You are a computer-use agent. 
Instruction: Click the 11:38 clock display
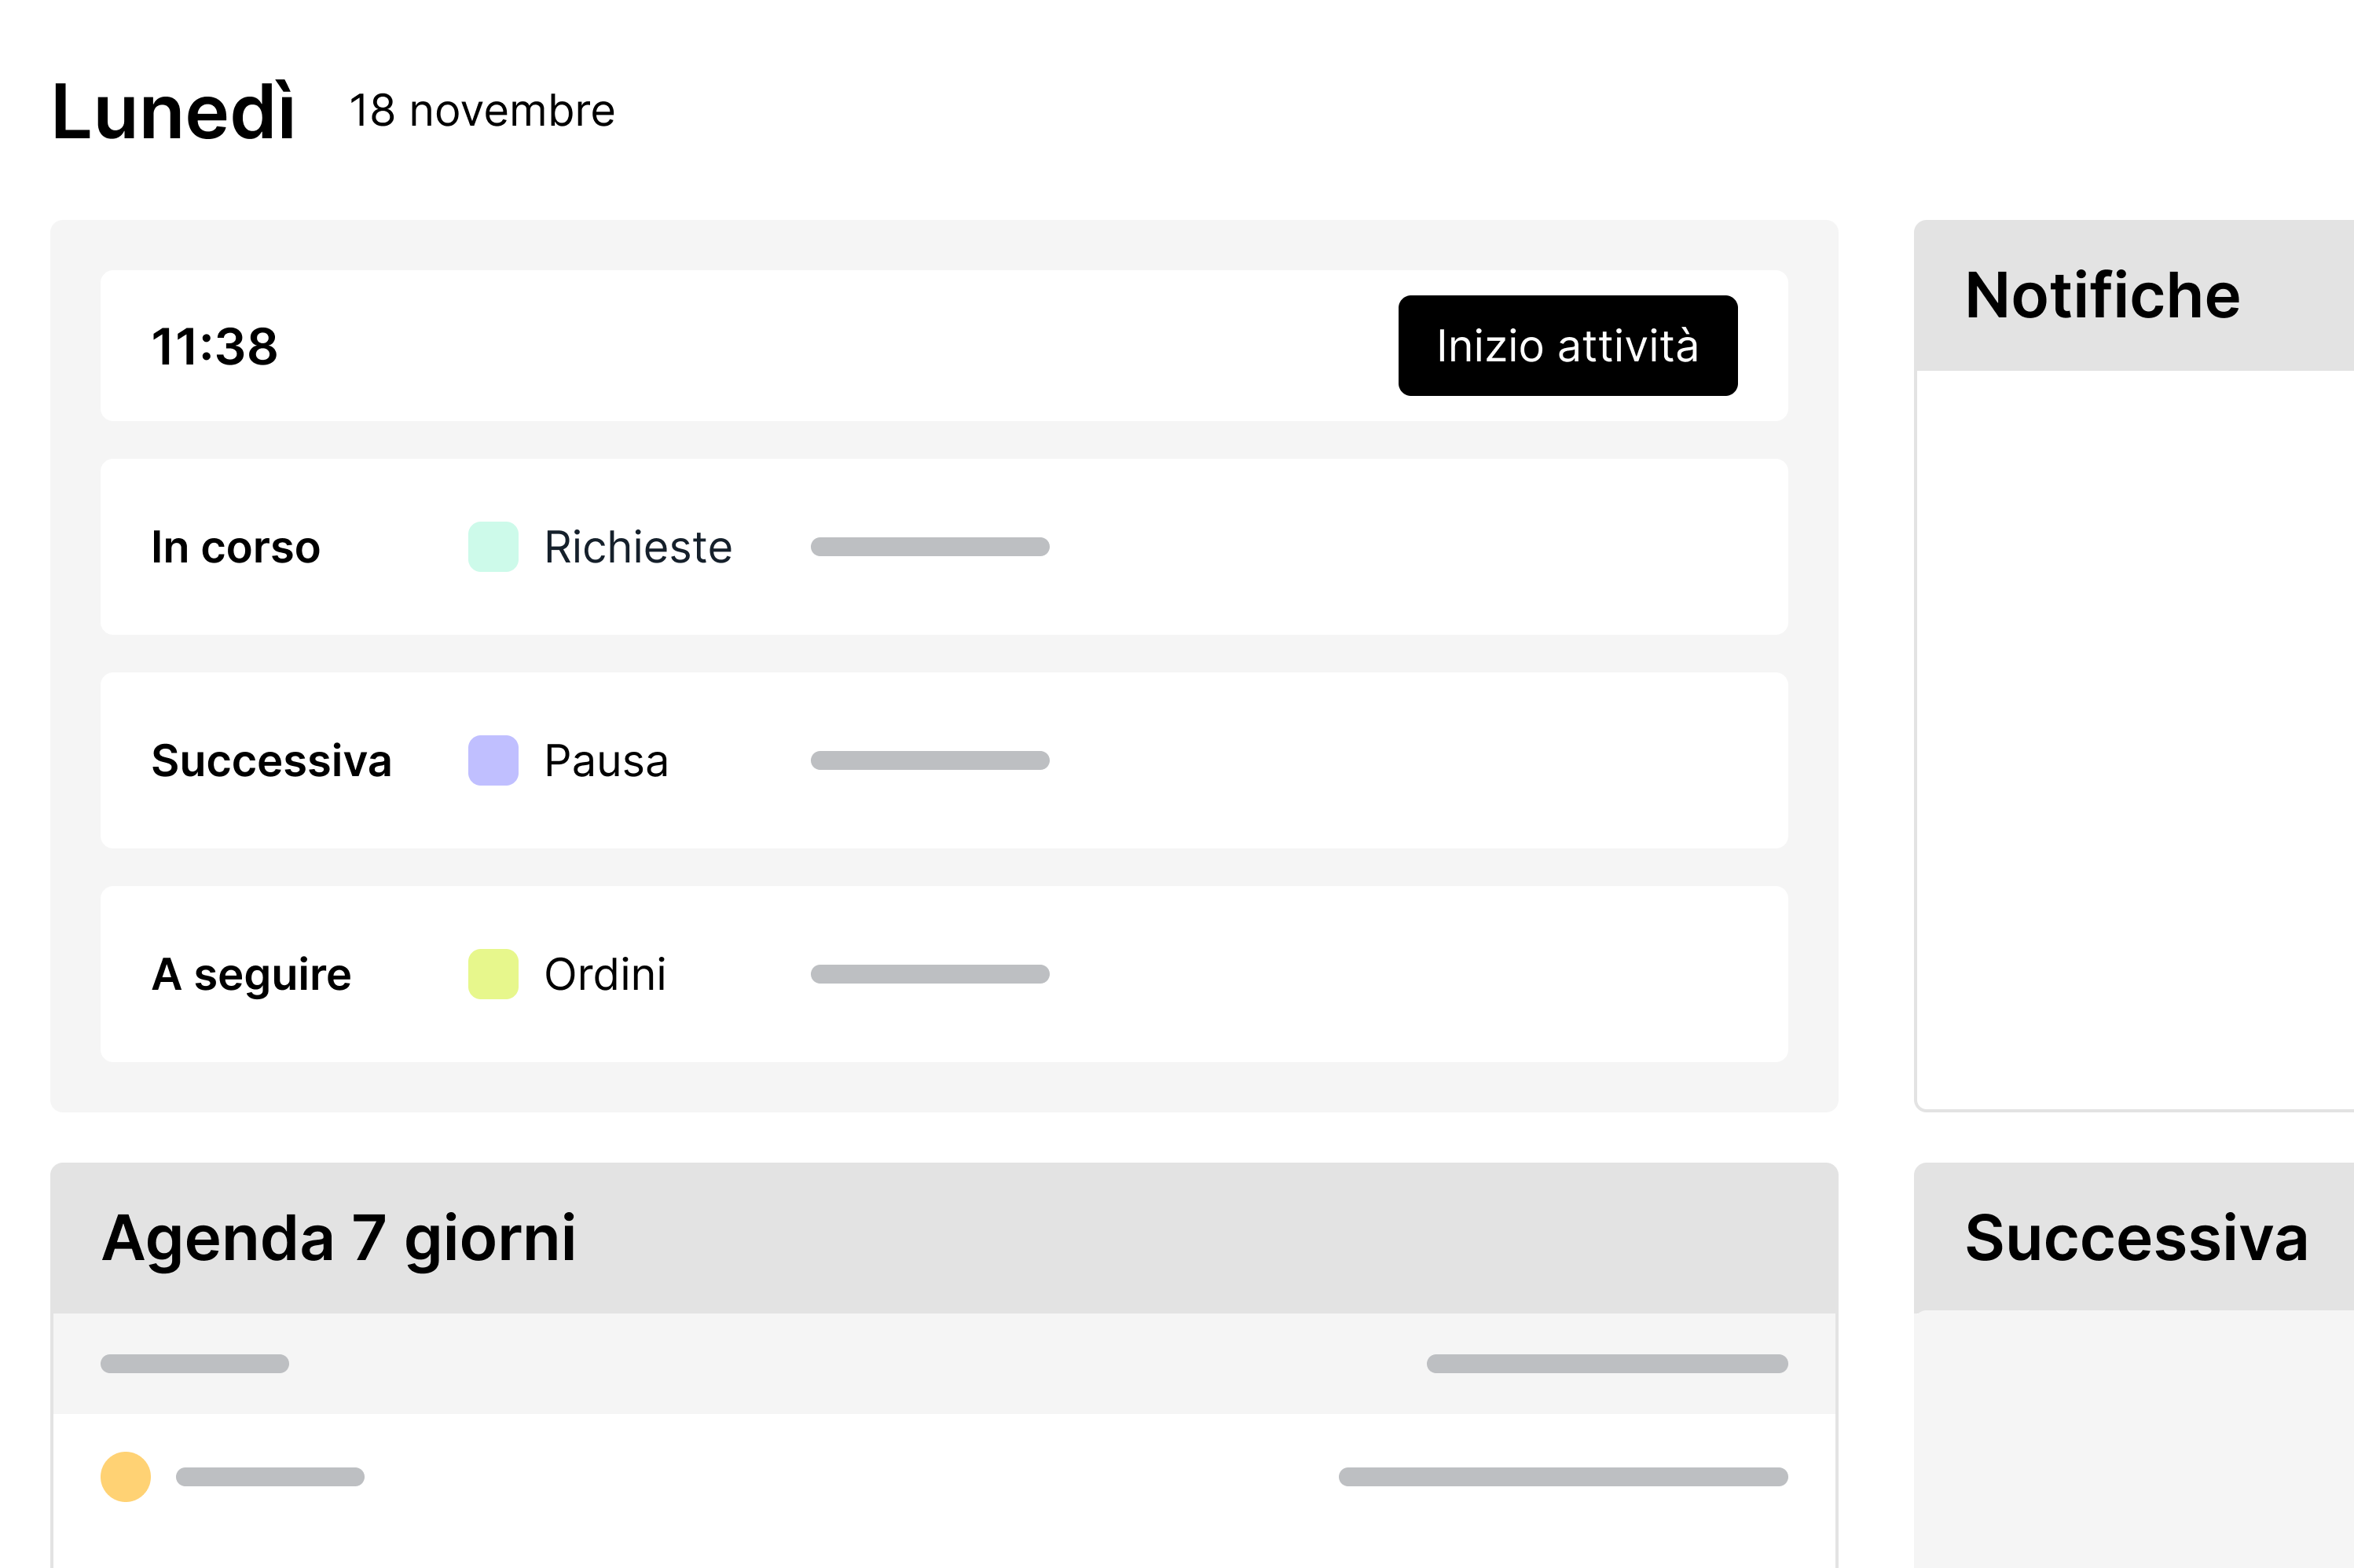[214, 346]
